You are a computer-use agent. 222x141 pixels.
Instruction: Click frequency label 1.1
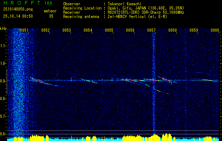click(x=2, y=46)
